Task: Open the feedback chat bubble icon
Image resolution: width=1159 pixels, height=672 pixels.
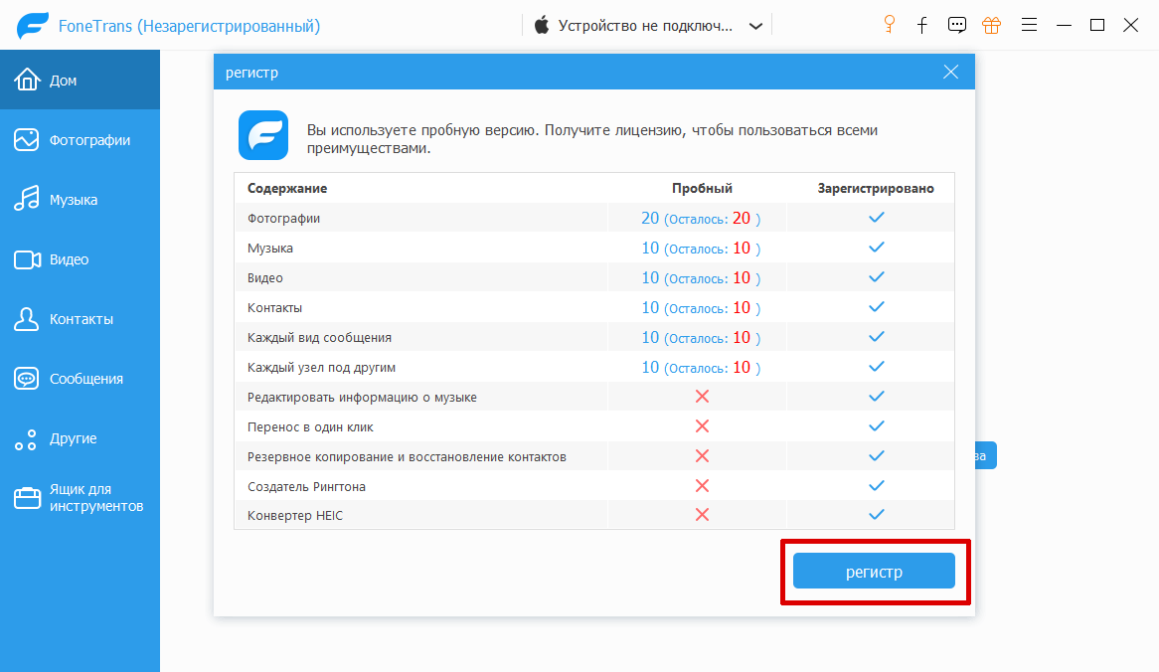Action: tap(956, 25)
